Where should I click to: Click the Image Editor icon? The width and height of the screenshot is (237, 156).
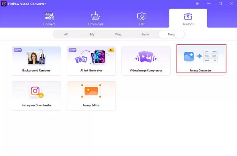click(91, 91)
